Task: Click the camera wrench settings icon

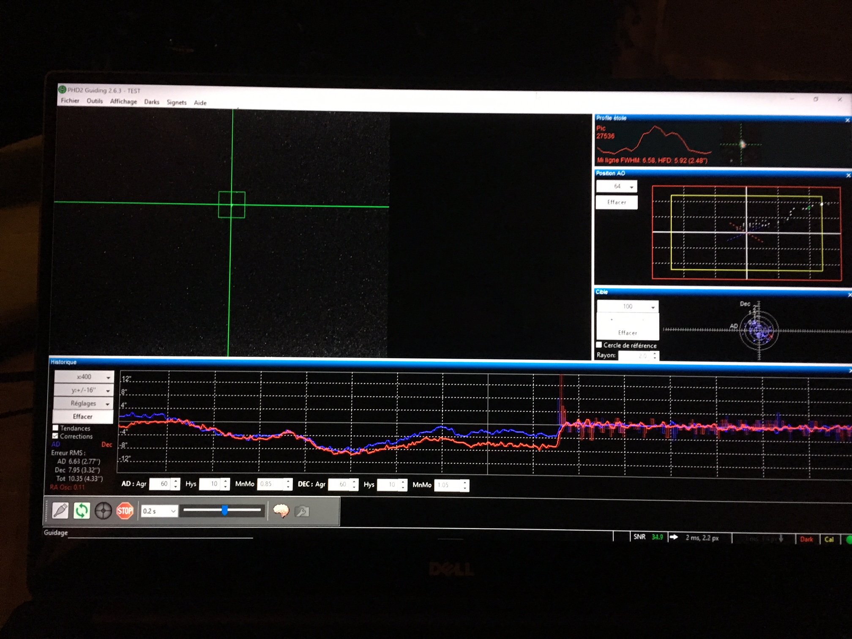Action: (302, 511)
